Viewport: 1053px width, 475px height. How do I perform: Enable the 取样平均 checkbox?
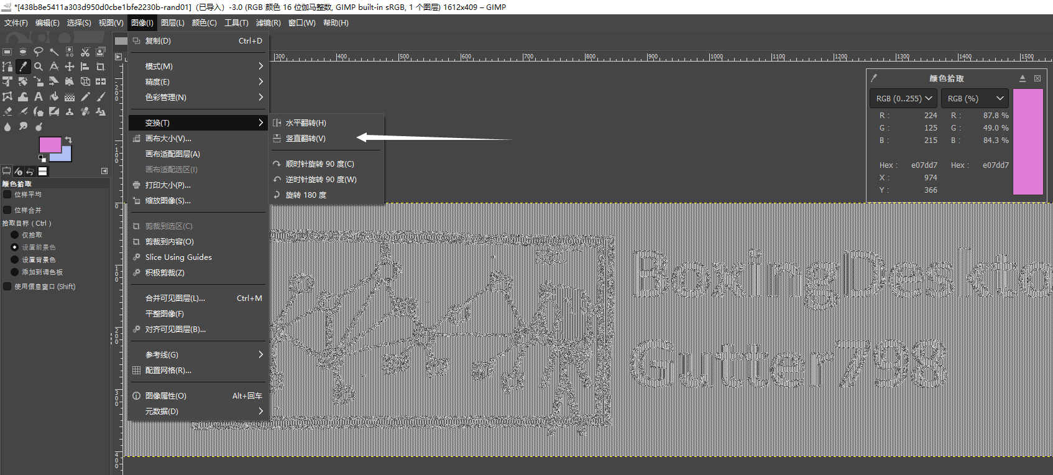7,195
